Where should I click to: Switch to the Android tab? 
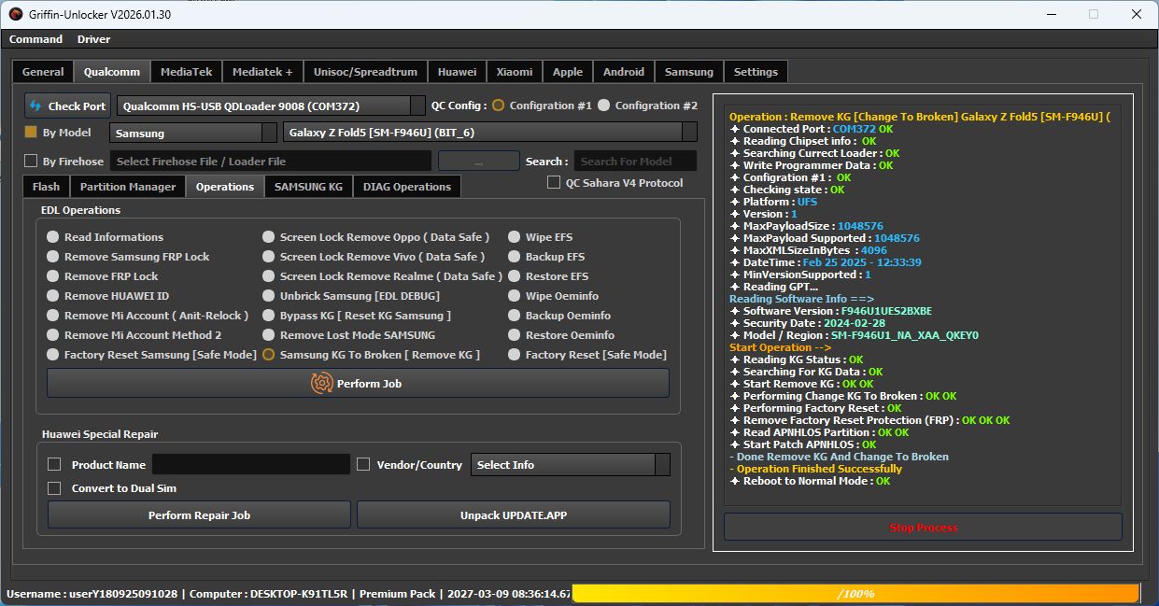point(624,72)
